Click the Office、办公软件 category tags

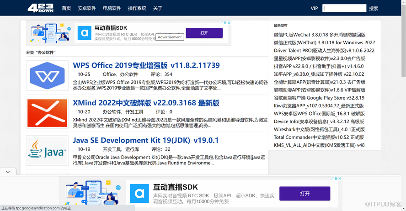(120, 74)
